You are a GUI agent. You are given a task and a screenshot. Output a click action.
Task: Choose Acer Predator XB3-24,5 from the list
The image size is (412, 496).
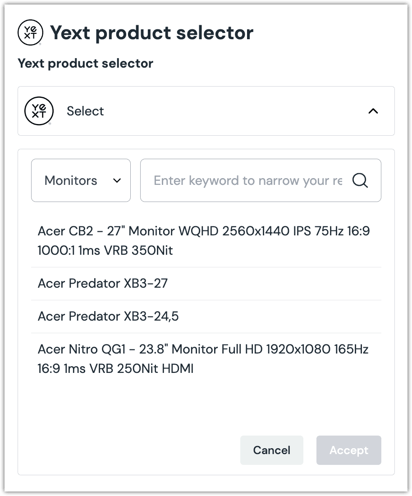[x=206, y=317]
